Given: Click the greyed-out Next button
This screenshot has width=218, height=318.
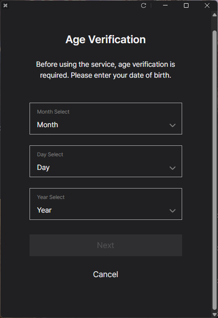Looking at the screenshot, I should tap(106, 245).
